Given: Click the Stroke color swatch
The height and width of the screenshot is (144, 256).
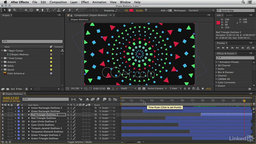Looking at the screenshot, I should pyautogui.click(x=146, y=10).
